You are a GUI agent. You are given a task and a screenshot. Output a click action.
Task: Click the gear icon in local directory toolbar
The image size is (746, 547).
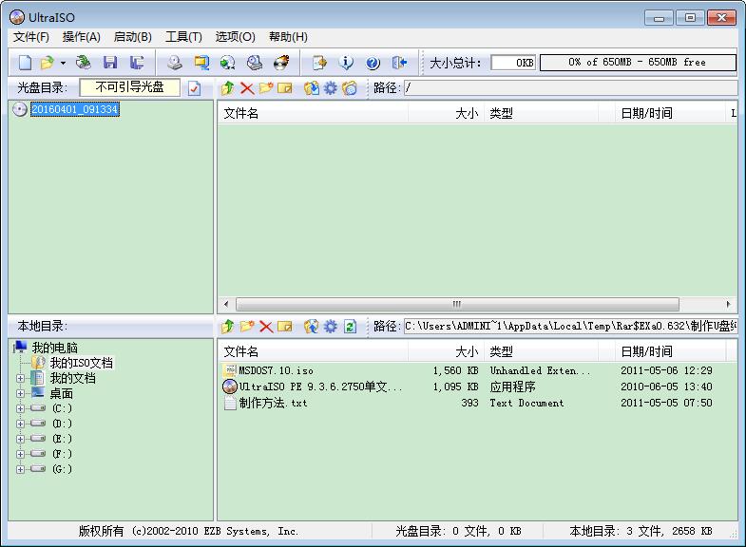coord(330,326)
